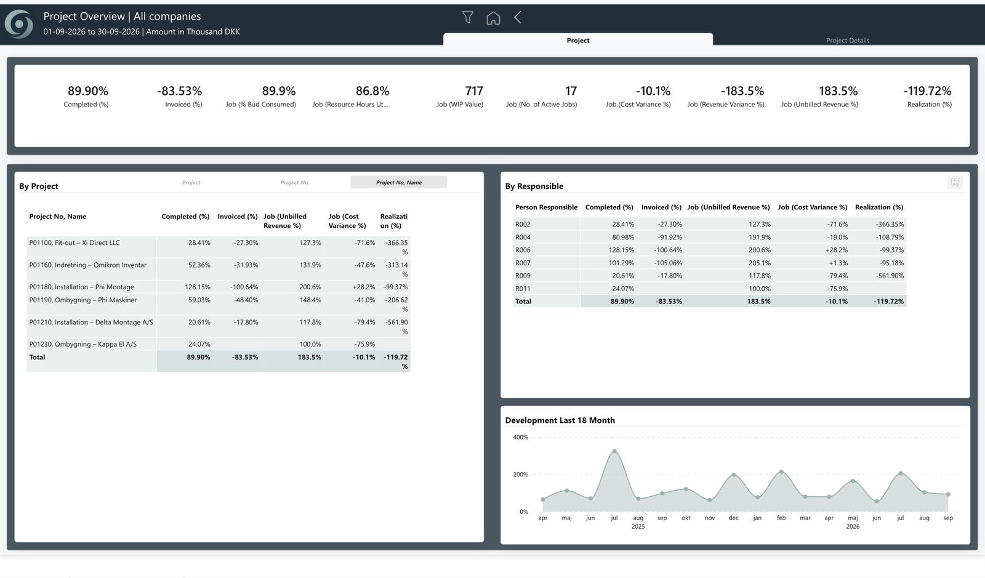Click the -119.72% Realization KPI
The width and height of the screenshot is (985, 578).
pos(928,96)
